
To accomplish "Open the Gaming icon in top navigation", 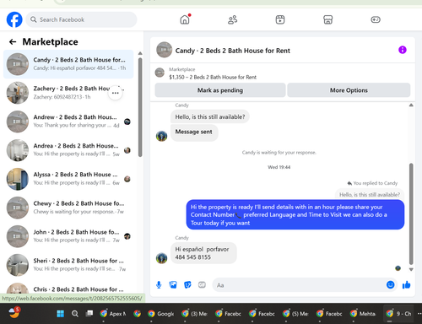I will click(x=376, y=19).
